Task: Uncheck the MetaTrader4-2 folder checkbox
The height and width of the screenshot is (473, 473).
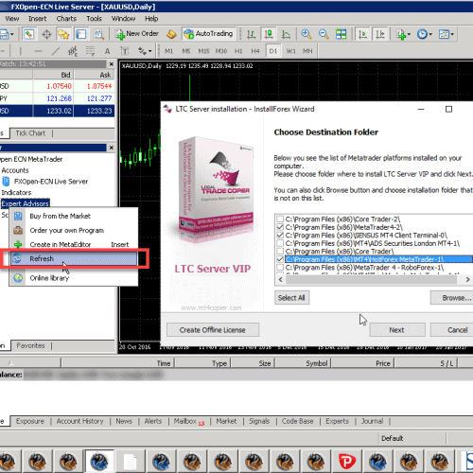Action: tap(280, 227)
